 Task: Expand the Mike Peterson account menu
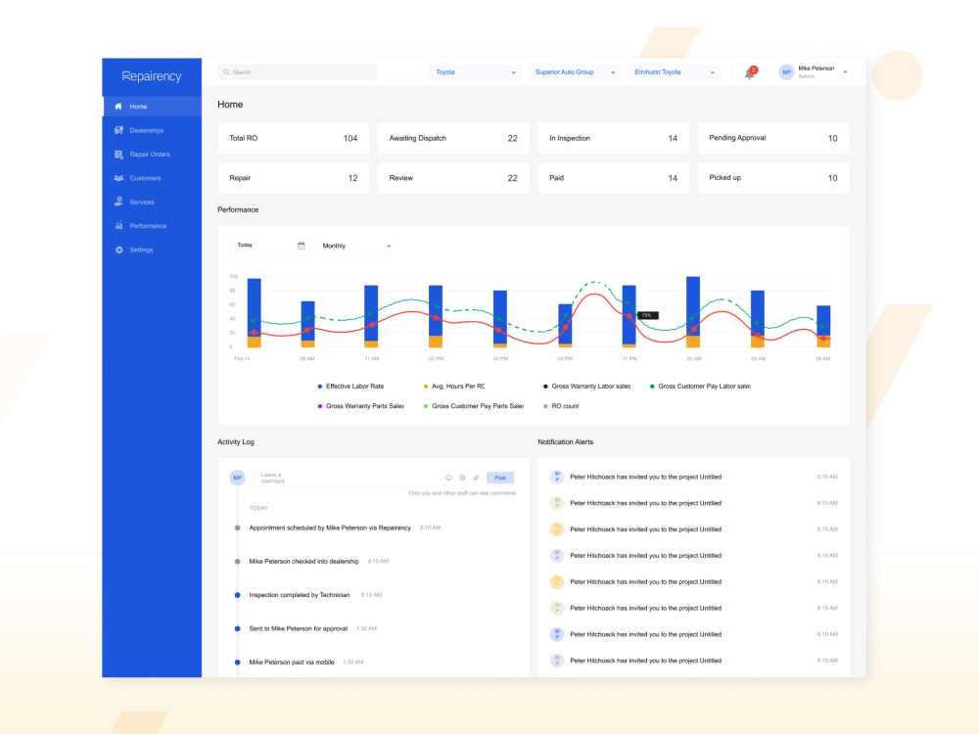tap(846, 72)
